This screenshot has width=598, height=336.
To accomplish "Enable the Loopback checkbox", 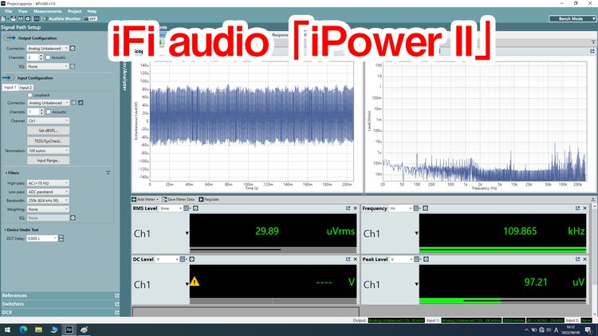I will pos(30,95).
